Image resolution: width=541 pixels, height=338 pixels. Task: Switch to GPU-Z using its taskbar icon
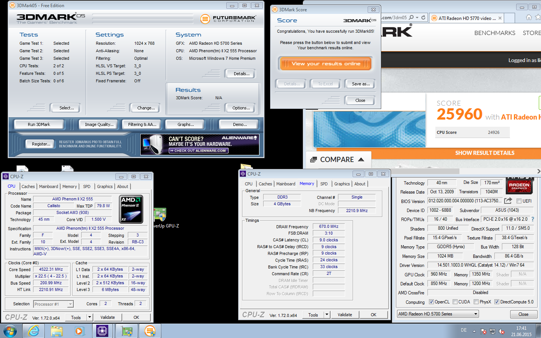(127, 331)
